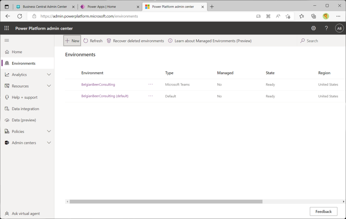The height and width of the screenshot is (219, 346).
Task: Open the app launcher waffle icon
Action: click(x=7, y=28)
